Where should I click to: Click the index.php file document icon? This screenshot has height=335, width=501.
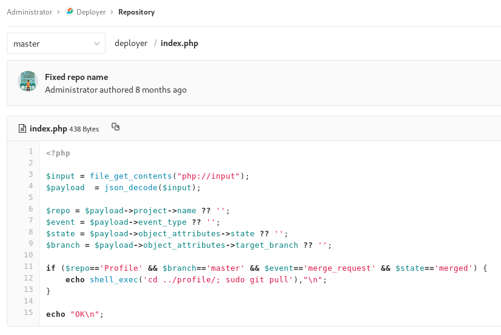[x=23, y=128]
